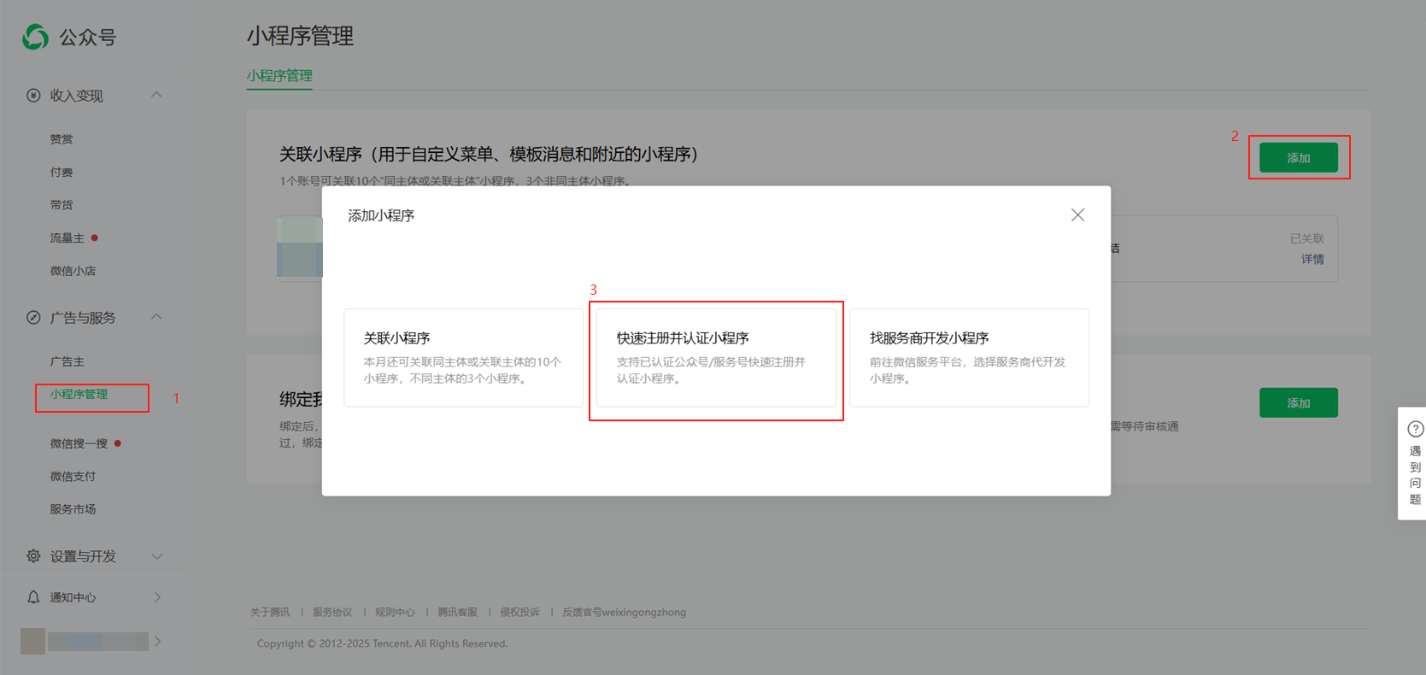Open 流量主 in sidebar
This screenshot has height=675, width=1426.
click(67, 238)
